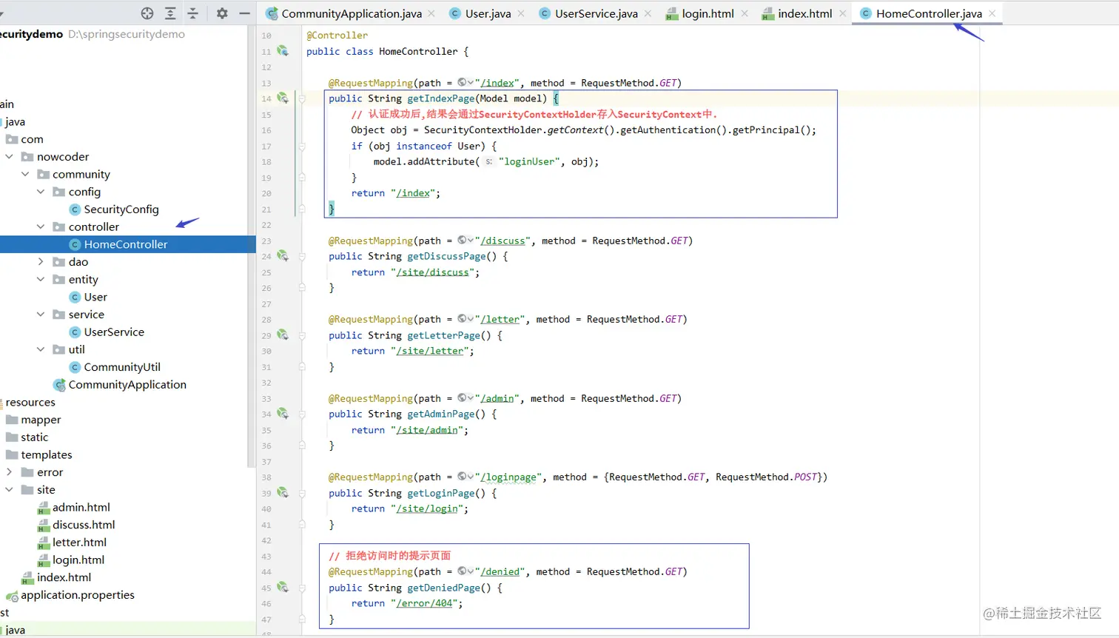Open project panel settings gear
The height and width of the screenshot is (638, 1119).
(222, 13)
